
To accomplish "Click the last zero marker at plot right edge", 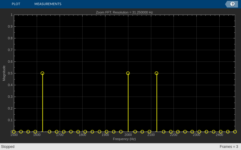I will (x=235, y=132).
